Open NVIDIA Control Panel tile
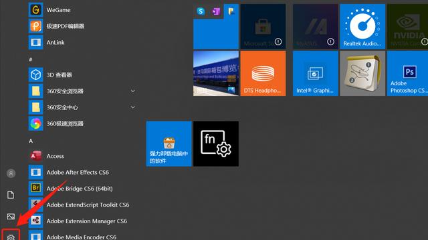 click(407, 27)
